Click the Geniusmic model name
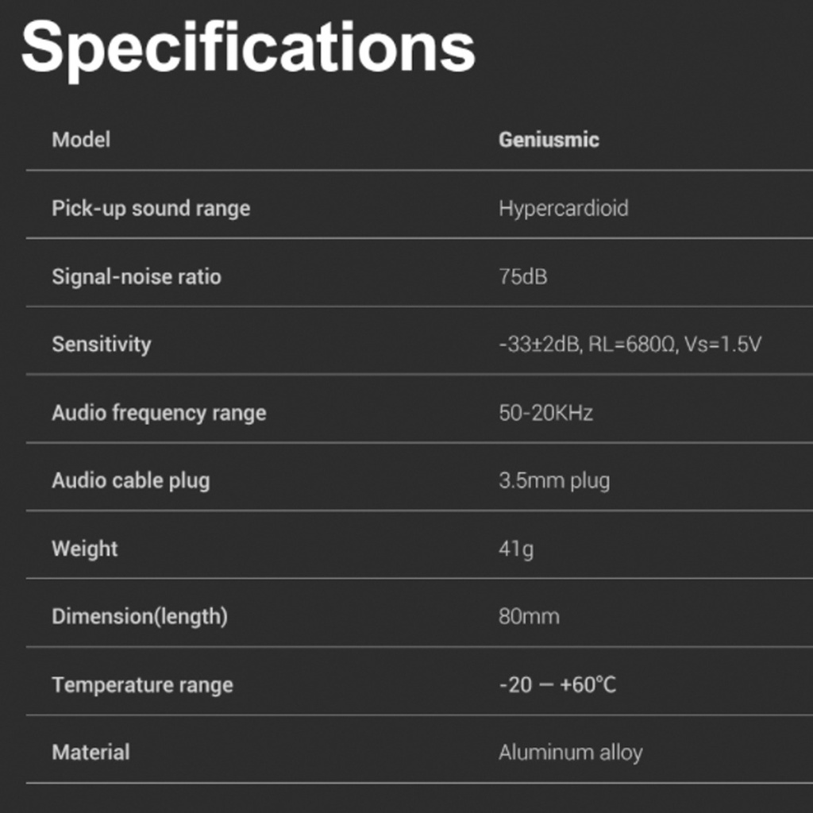813x813 pixels. (x=549, y=140)
